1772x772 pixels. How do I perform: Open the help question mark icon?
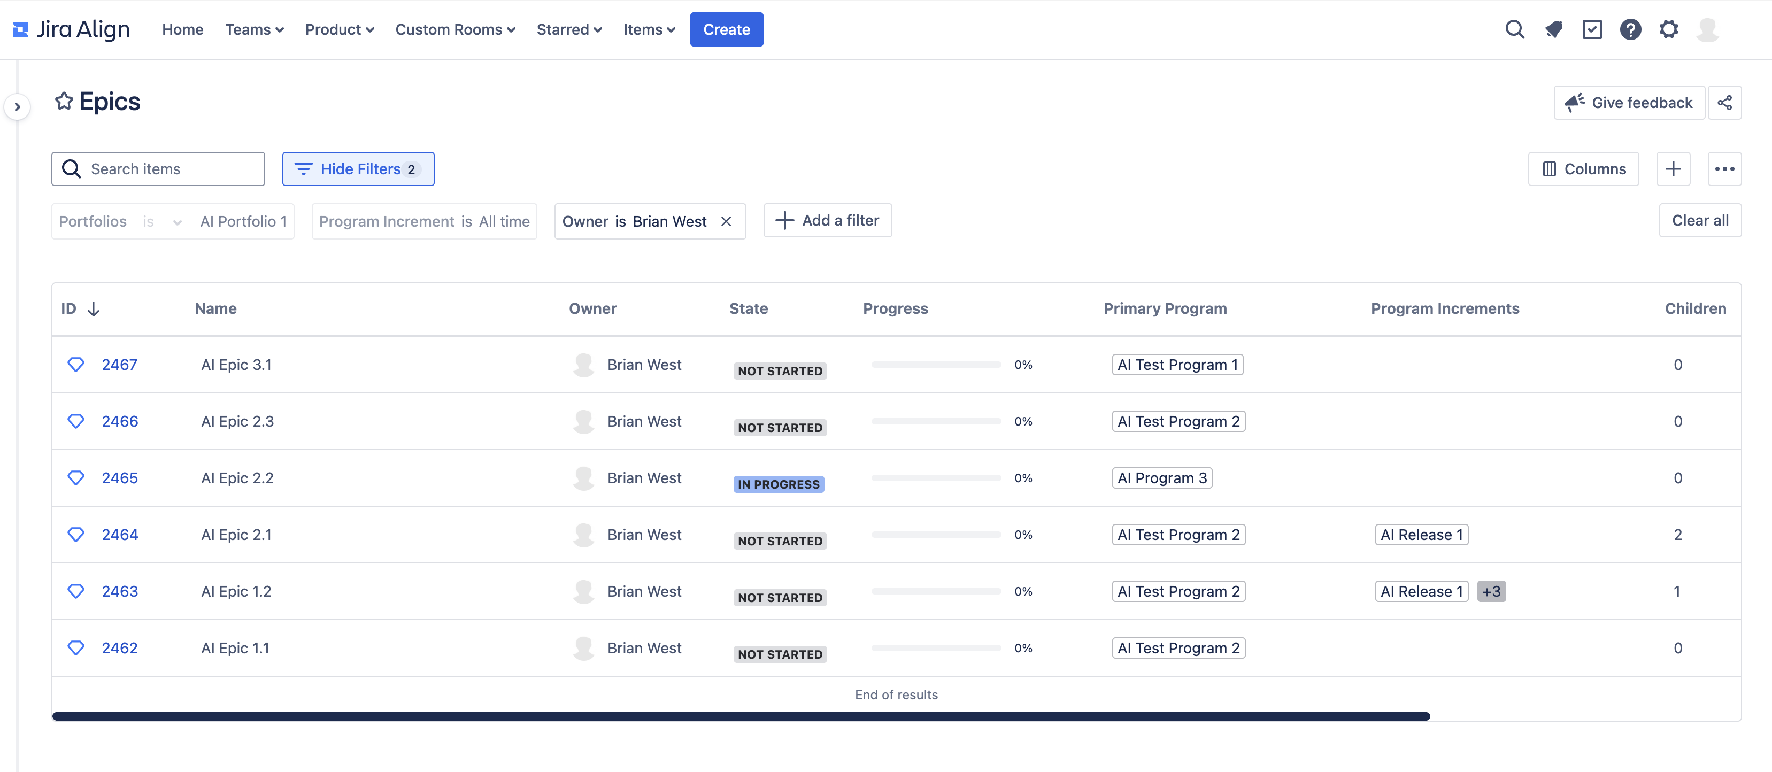pos(1630,29)
